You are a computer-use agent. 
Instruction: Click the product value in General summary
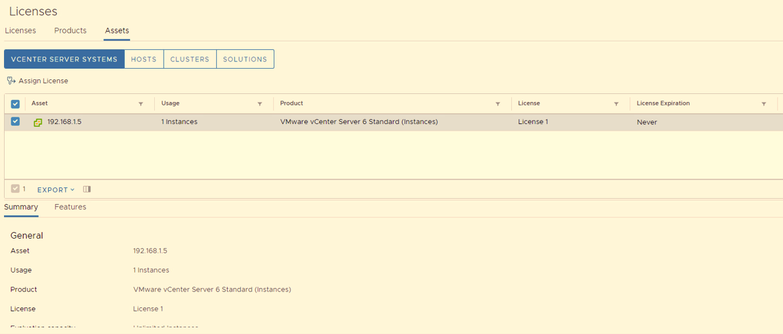[x=212, y=289]
